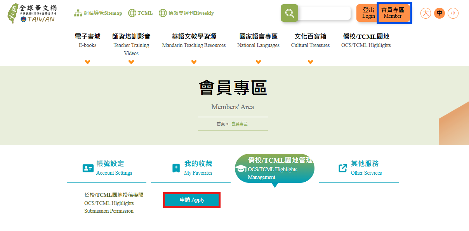Select the Account Settings ID card icon
Screen dimensions: 469x231
click(x=88, y=168)
